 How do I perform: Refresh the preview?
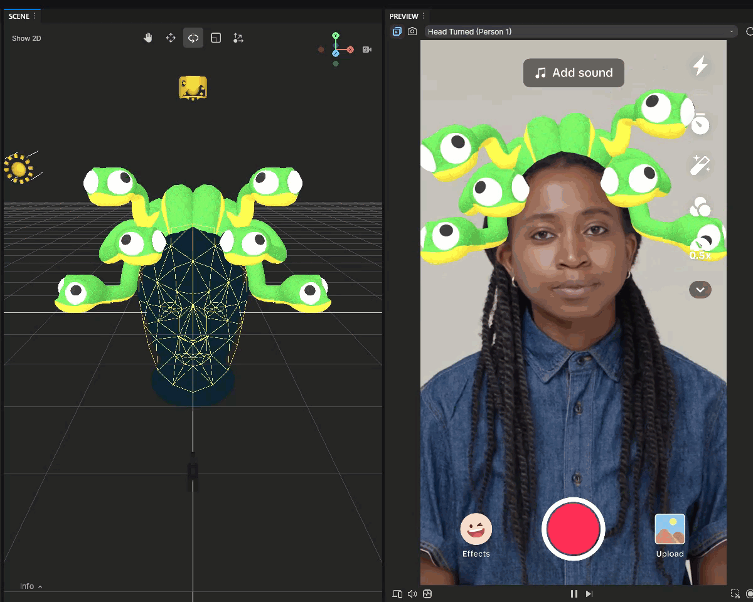[749, 31]
